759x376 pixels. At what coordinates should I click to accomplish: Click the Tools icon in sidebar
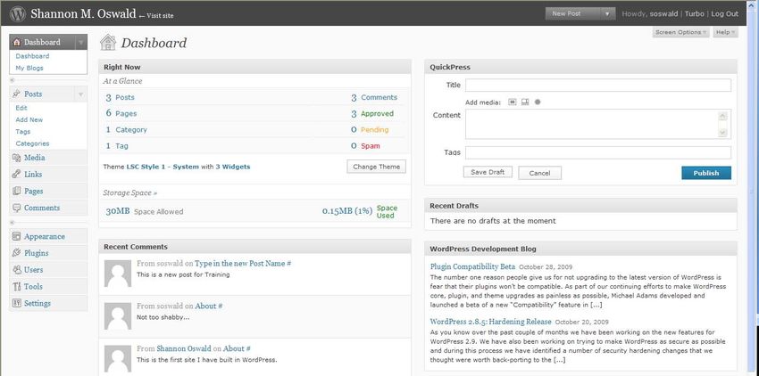[x=17, y=287]
